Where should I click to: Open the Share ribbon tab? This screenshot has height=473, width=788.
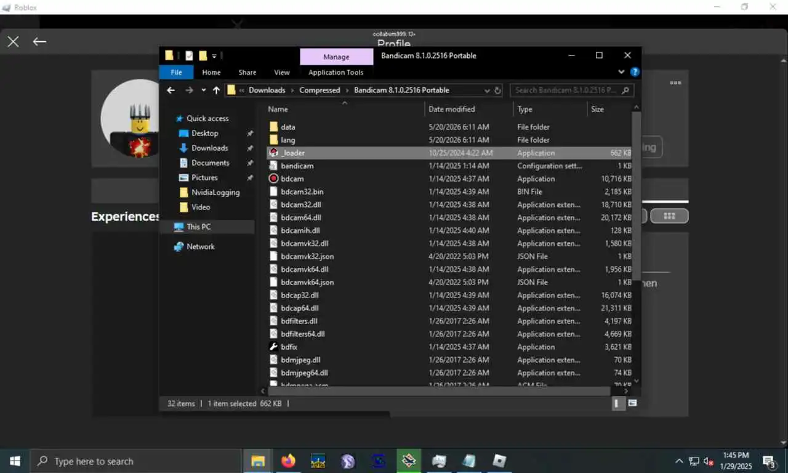click(x=247, y=72)
